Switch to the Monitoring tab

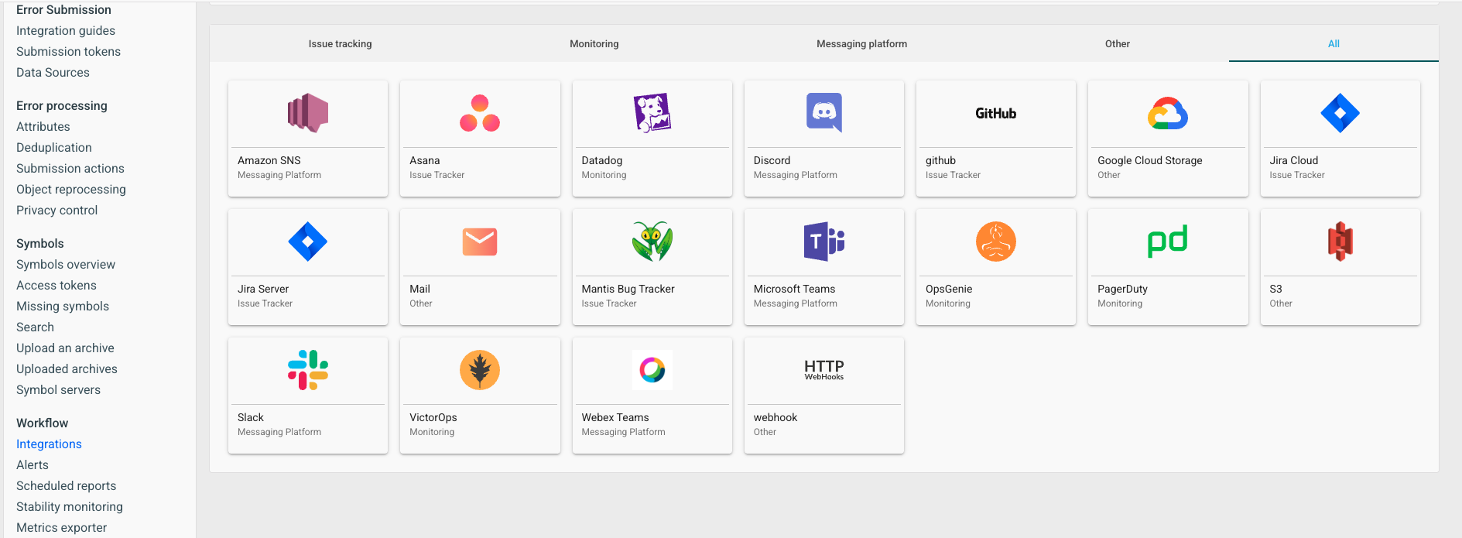click(x=594, y=44)
